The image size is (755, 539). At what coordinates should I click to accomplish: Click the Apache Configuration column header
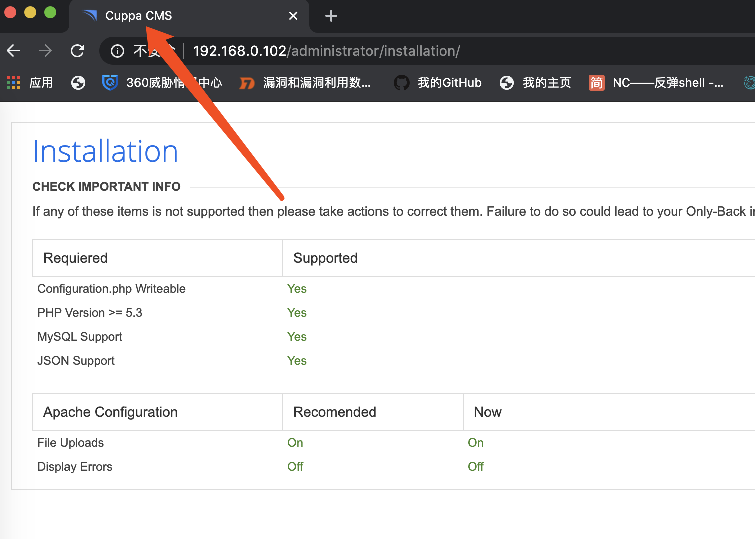(110, 412)
